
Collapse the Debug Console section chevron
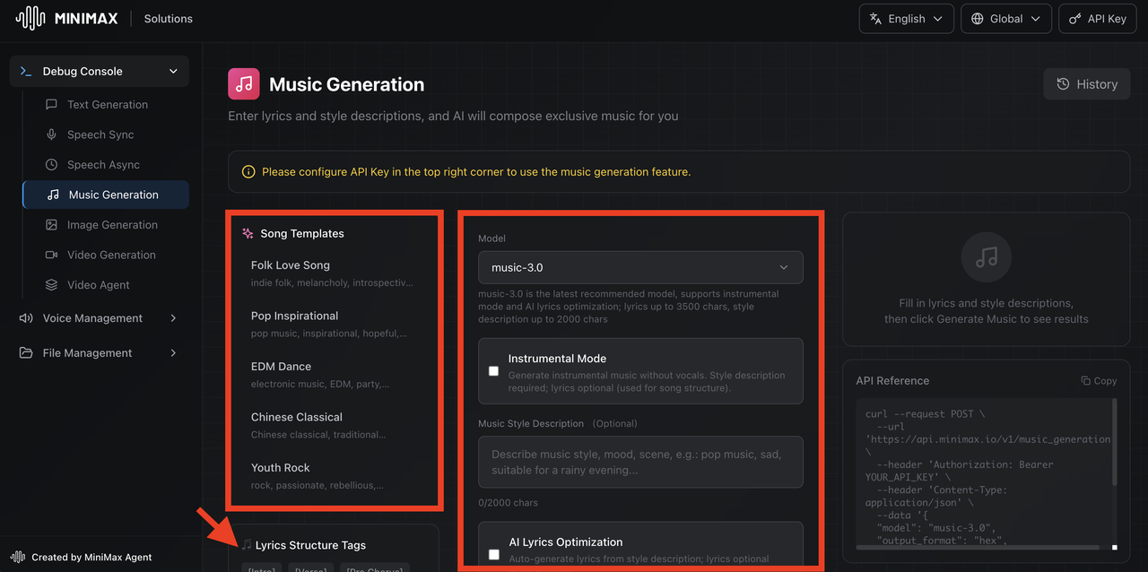[173, 72]
